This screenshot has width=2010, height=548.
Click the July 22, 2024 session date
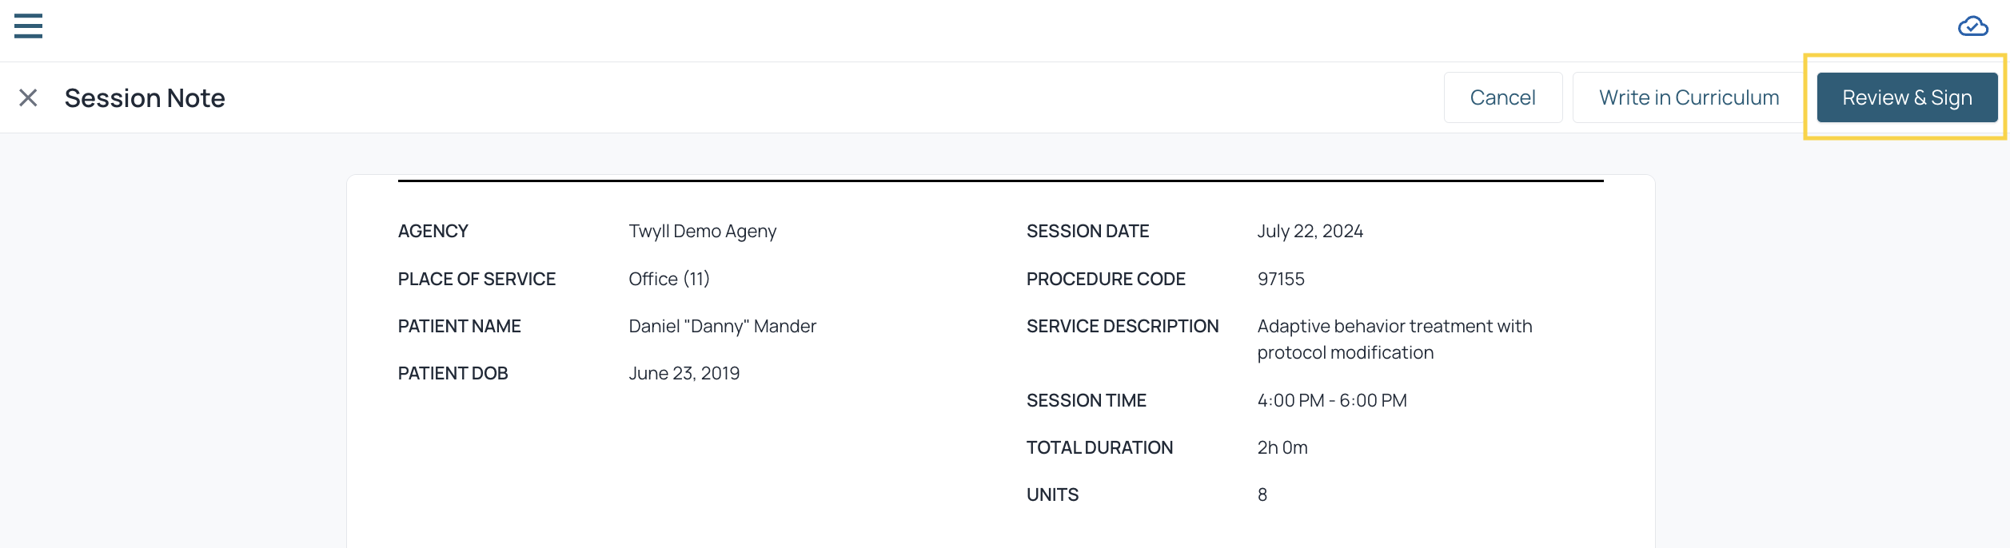[1310, 231]
